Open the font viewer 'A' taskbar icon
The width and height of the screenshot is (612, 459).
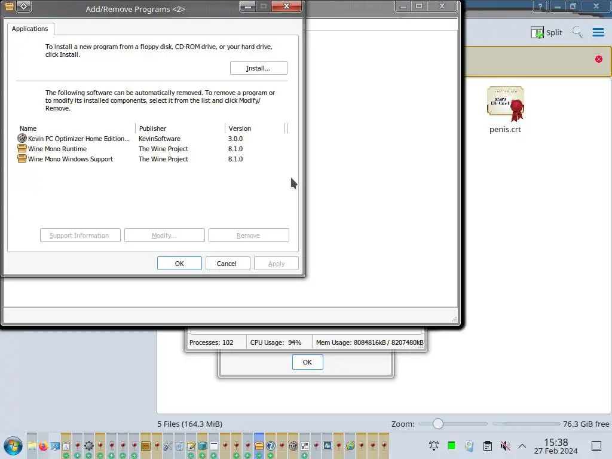coord(66,446)
